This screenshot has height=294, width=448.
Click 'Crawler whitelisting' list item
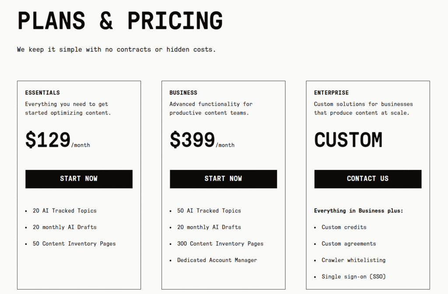[x=353, y=260]
